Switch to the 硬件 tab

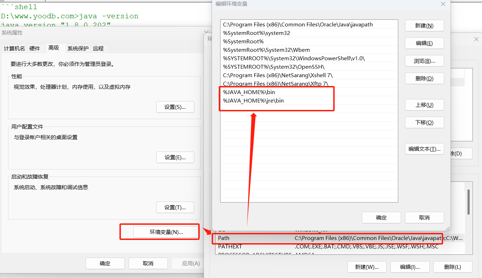point(35,48)
